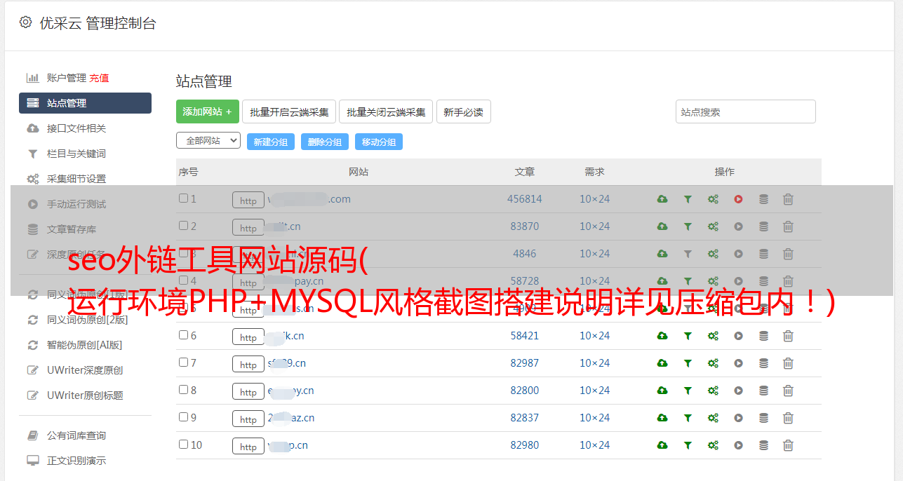Click the filter icon in row 10
Viewport: 903px width, 481px height.
pyautogui.click(x=688, y=445)
